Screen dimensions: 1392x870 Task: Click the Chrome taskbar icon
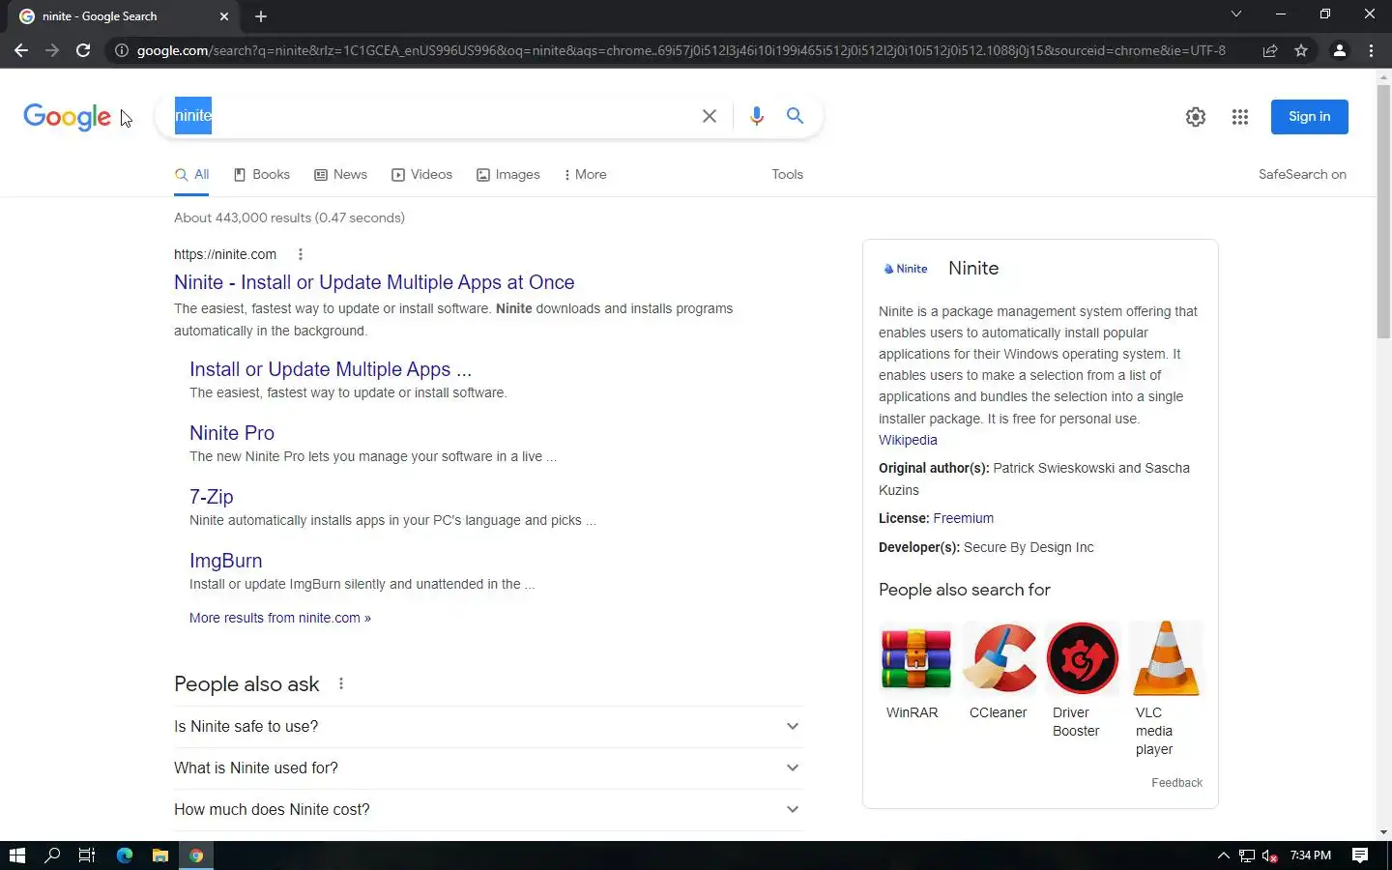[196, 855]
